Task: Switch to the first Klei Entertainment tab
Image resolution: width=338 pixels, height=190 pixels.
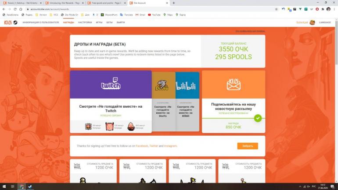Action: tap(22, 3)
